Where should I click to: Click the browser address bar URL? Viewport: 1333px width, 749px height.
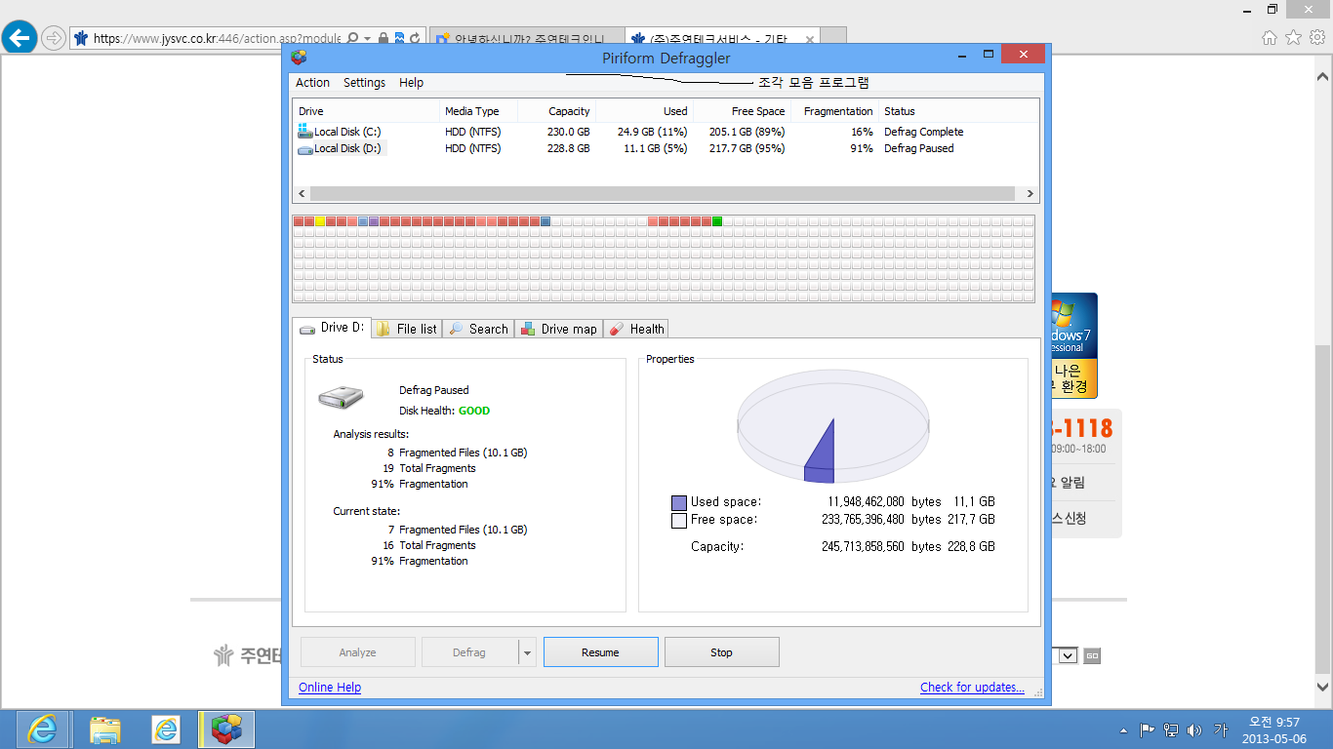point(217,38)
